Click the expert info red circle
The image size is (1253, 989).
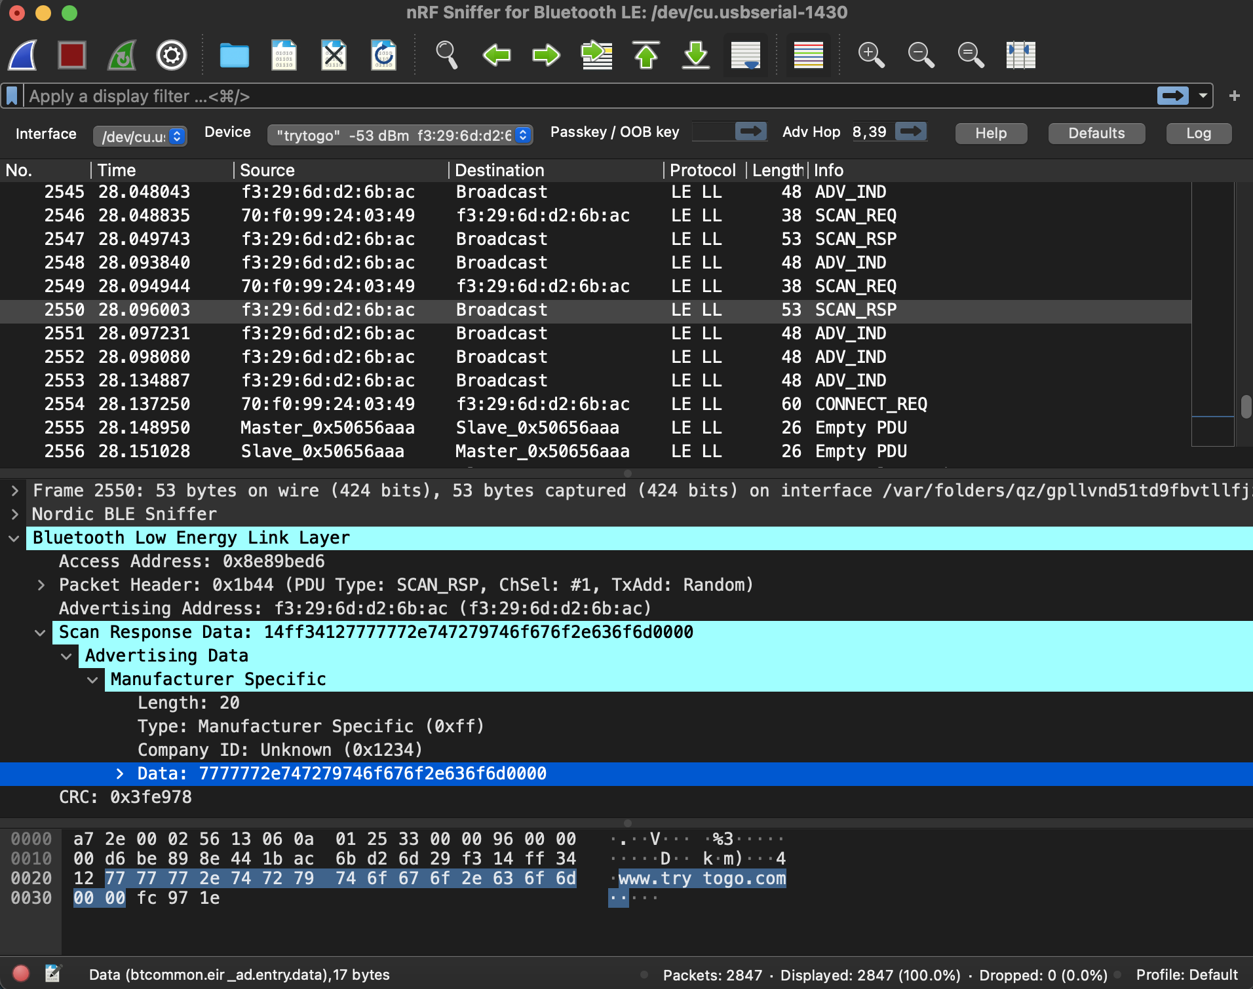[20, 974]
